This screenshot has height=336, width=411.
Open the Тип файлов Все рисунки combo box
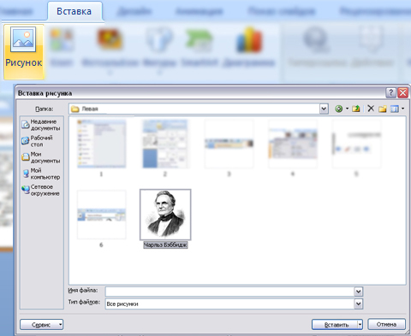pyautogui.click(x=234, y=304)
